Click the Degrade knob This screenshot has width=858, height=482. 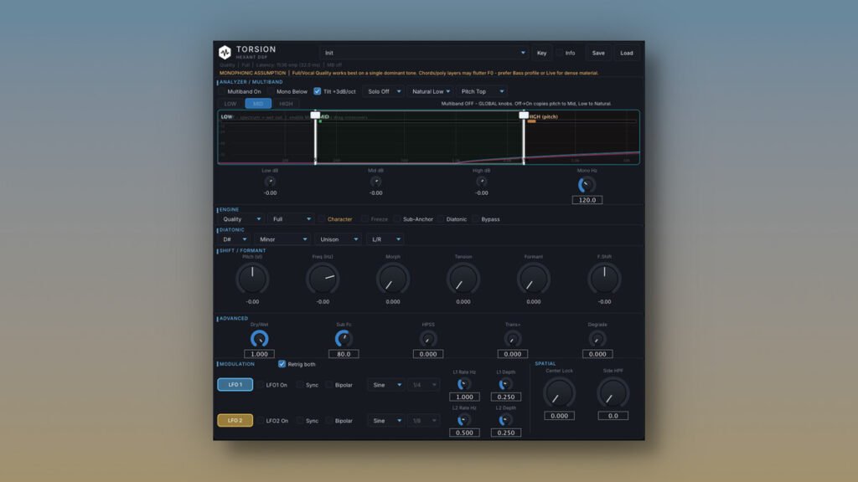(597, 340)
